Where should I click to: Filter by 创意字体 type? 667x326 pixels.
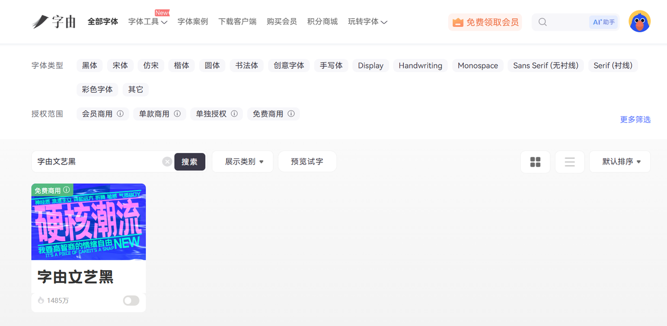coord(289,65)
